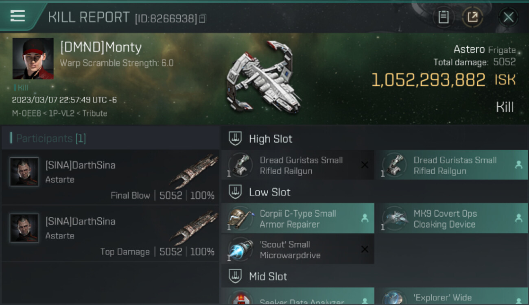Copy the kill report ID
This screenshot has width=529, height=305.
[202, 18]
